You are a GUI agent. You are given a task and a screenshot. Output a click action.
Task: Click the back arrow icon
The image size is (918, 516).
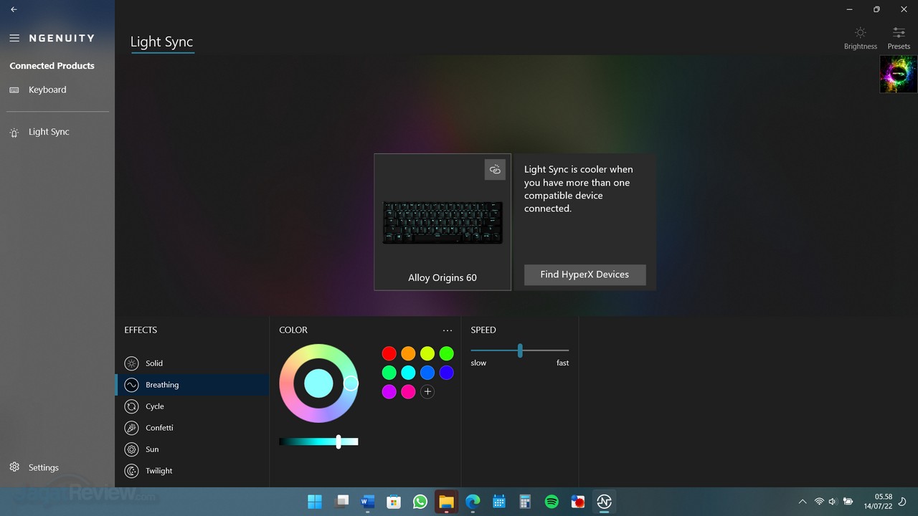tap(14, 9)
